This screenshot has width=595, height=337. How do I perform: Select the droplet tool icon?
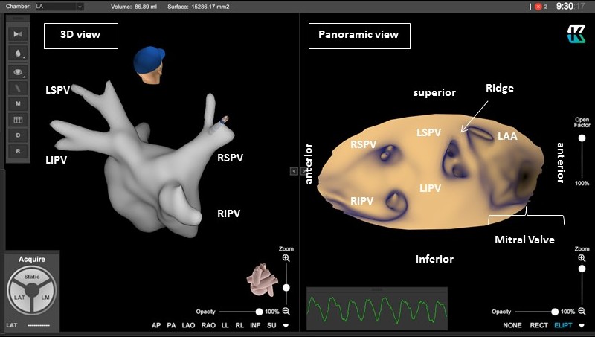pos(18,54)
